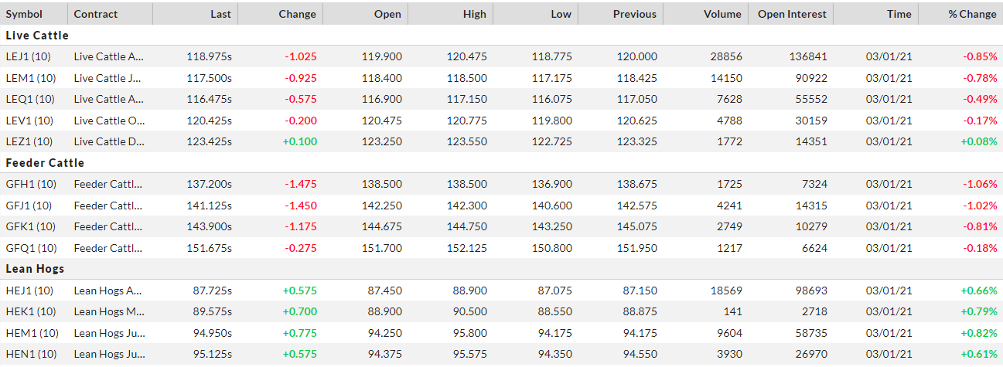Click the GFQ1 (10) symbol link

[x=31, y=248]
